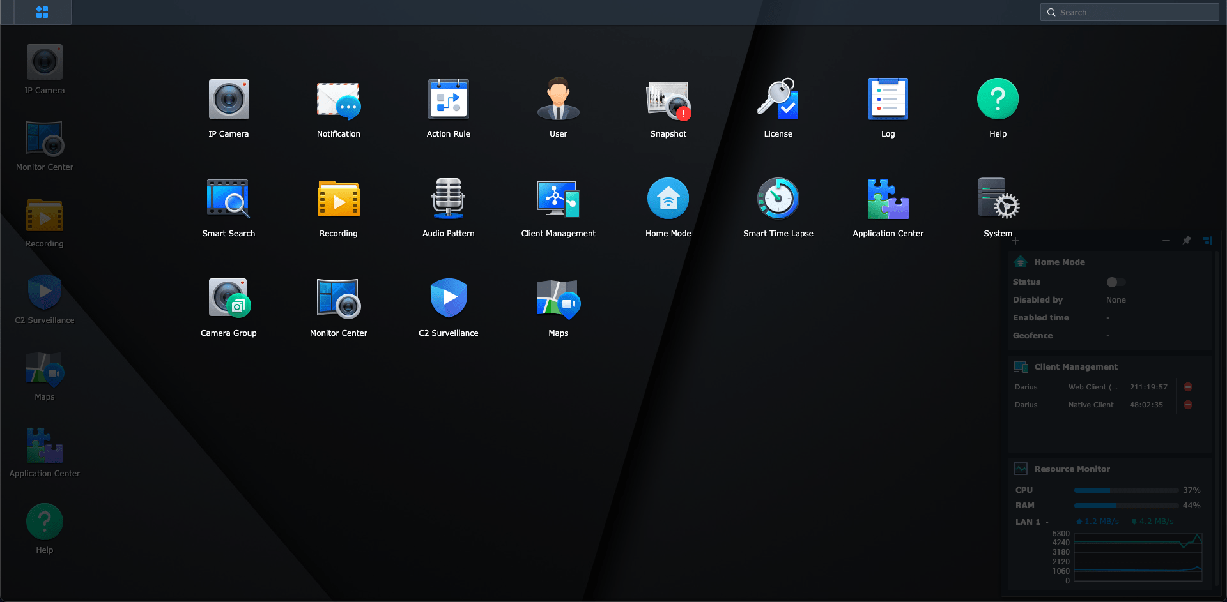This screenshot has height=602, width=1227.
Task: Toggle the widget panel dock icon
Action: point(1207,241)
